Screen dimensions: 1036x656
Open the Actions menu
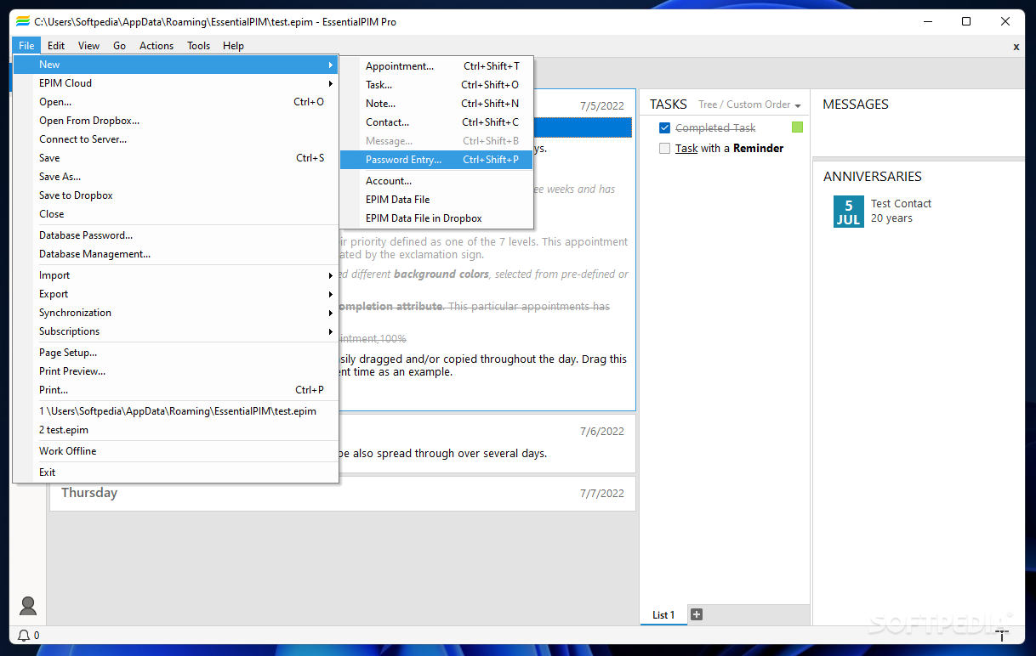click(x=157, y=46)
